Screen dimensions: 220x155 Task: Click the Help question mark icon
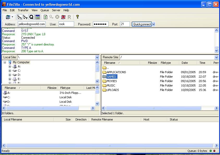[77, 17]
